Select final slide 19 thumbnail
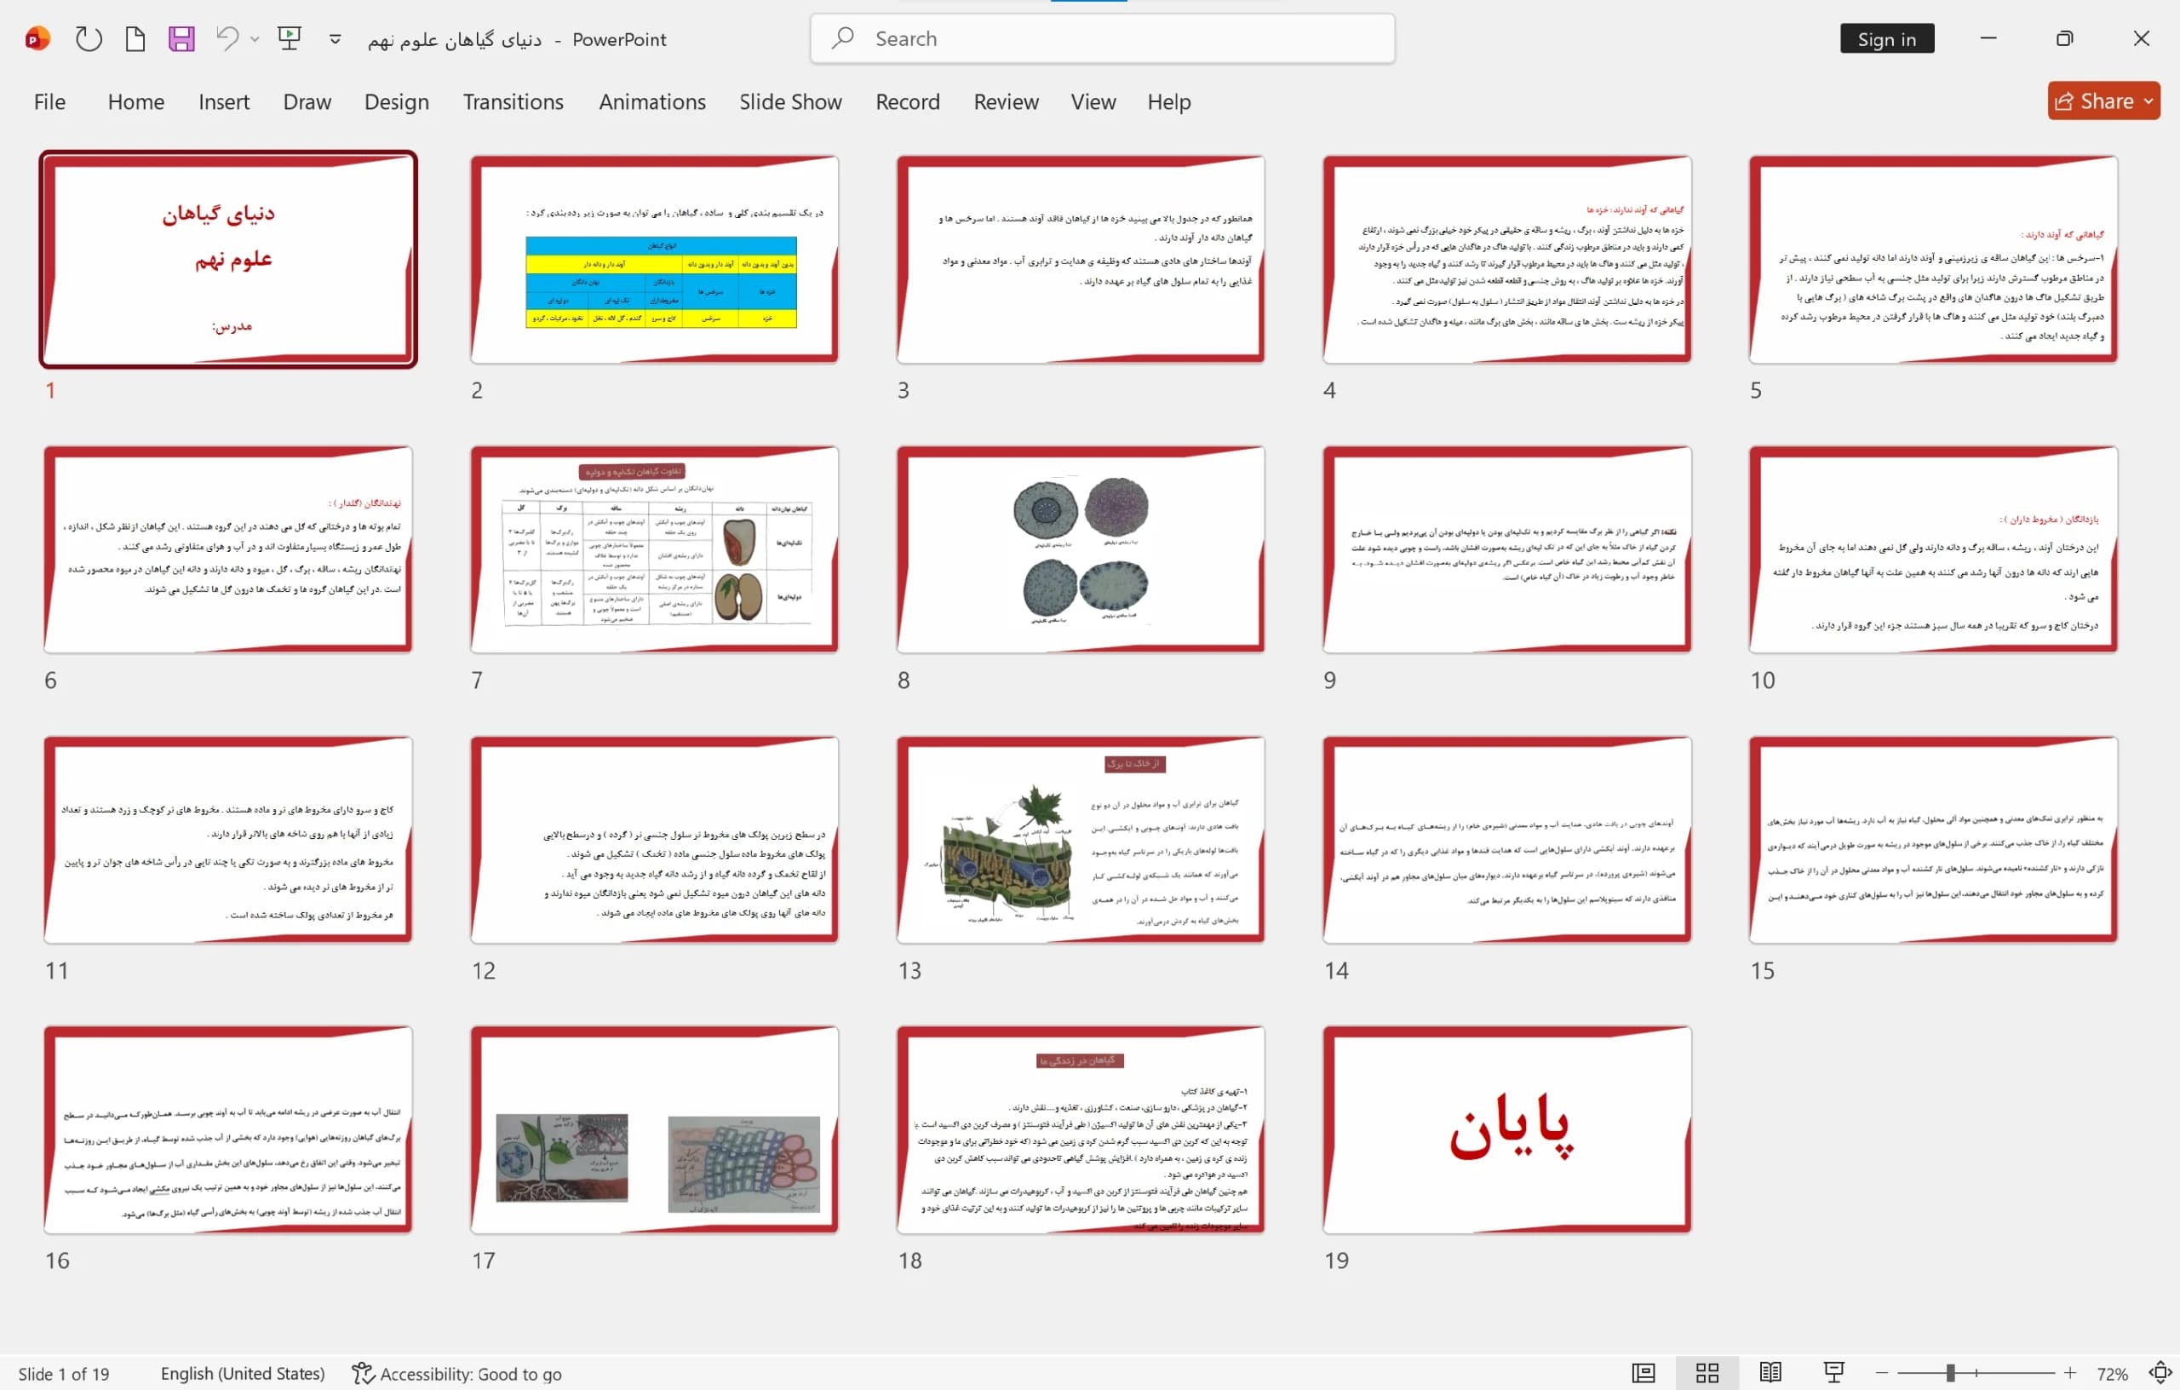 pyautogui.click(x=1506, y=1129)
